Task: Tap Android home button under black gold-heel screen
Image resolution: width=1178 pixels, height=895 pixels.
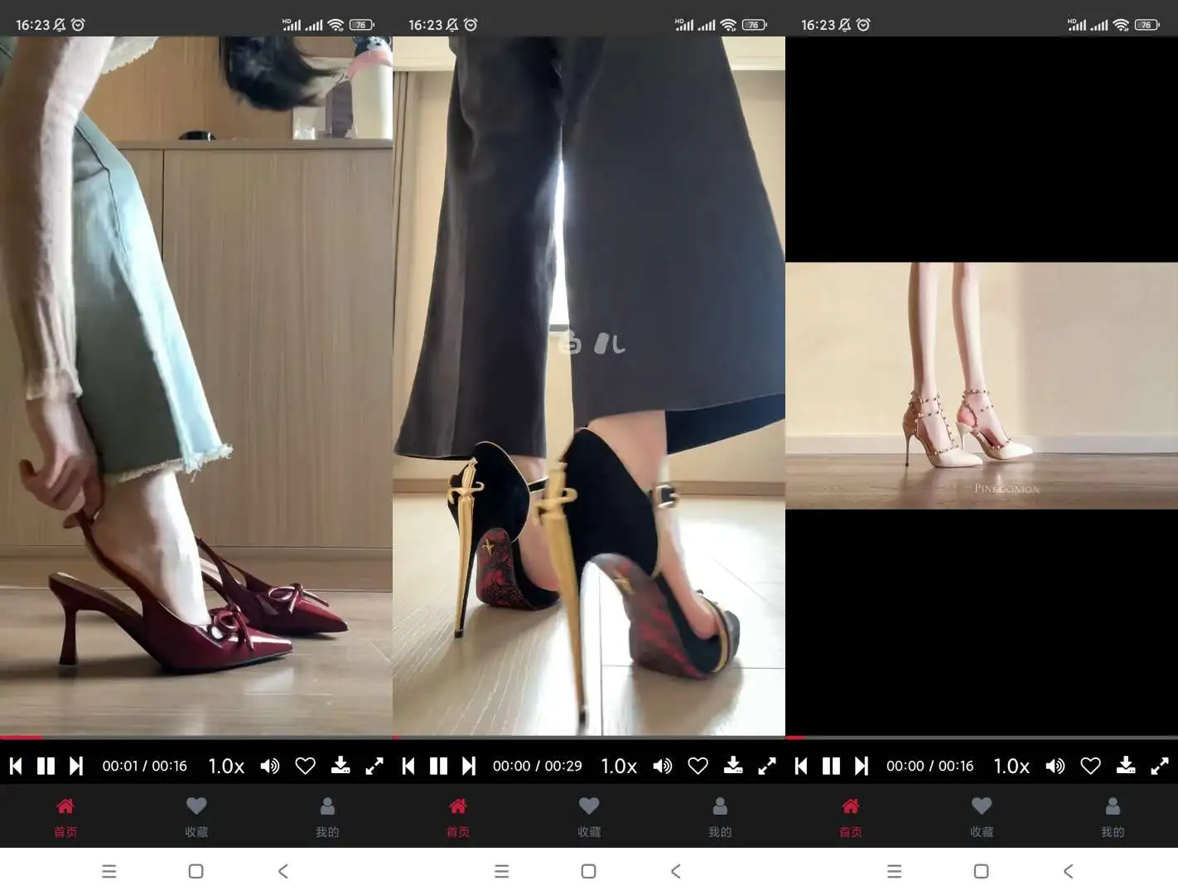Action: [589, 871]
